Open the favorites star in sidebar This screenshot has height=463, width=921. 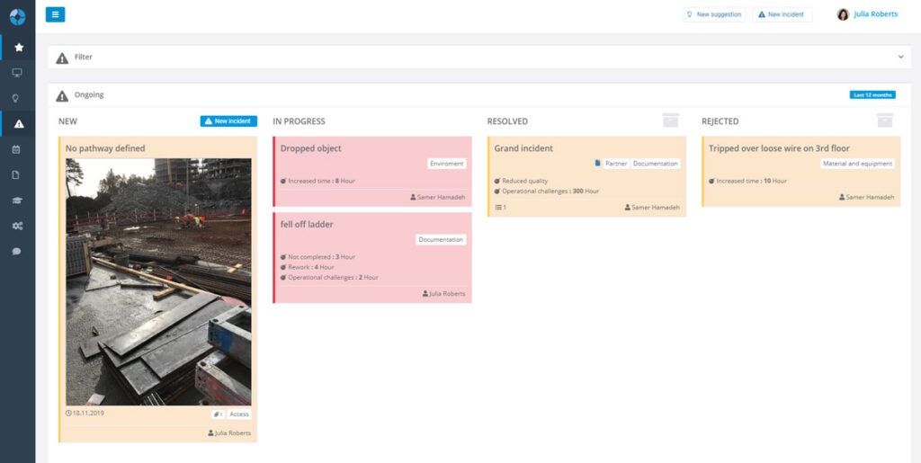(x=19, y=47)
